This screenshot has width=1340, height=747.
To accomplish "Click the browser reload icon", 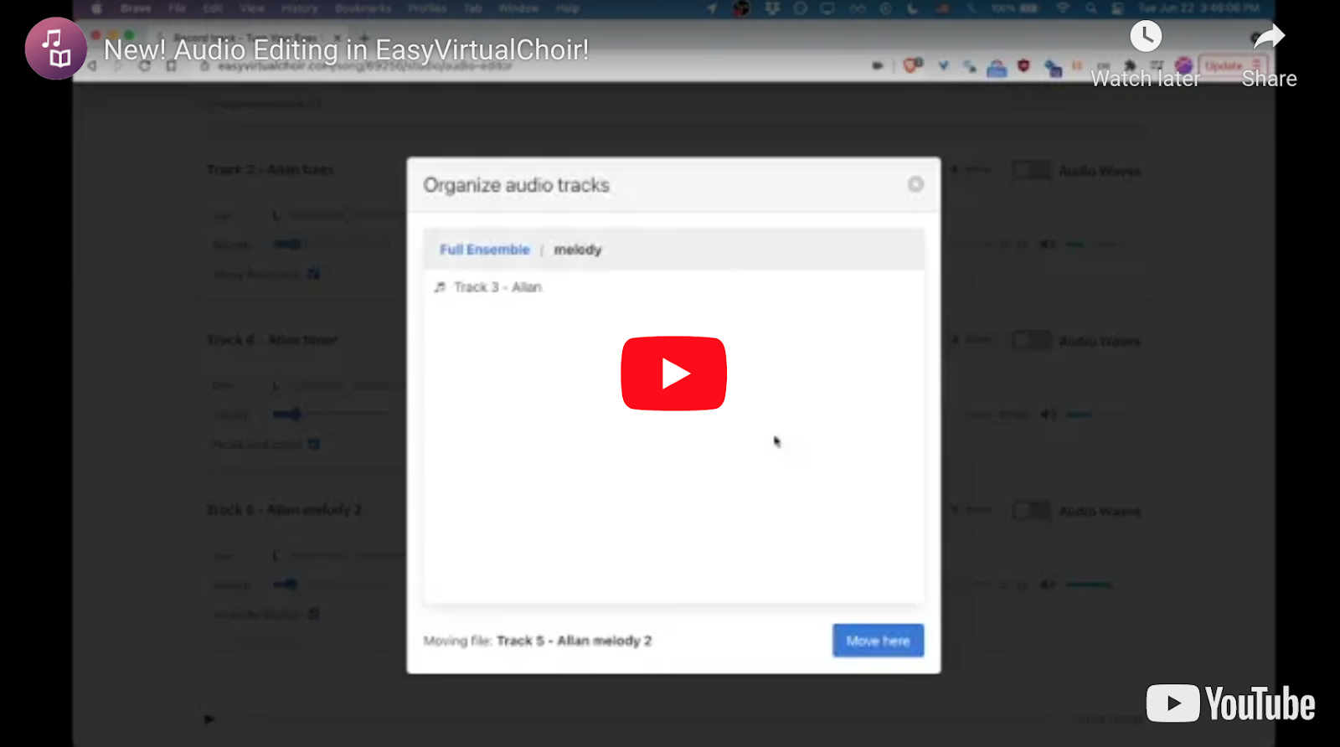I will [145, 65].
